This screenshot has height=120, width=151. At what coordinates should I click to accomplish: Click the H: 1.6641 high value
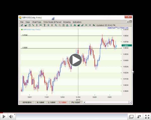point(41,102)
